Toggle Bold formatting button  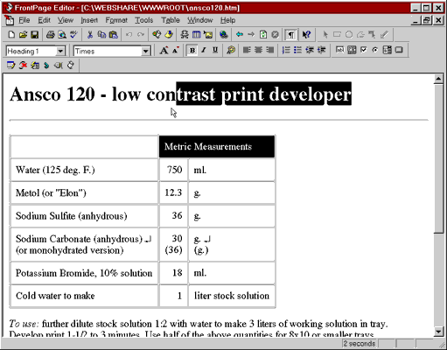[192, 51]
